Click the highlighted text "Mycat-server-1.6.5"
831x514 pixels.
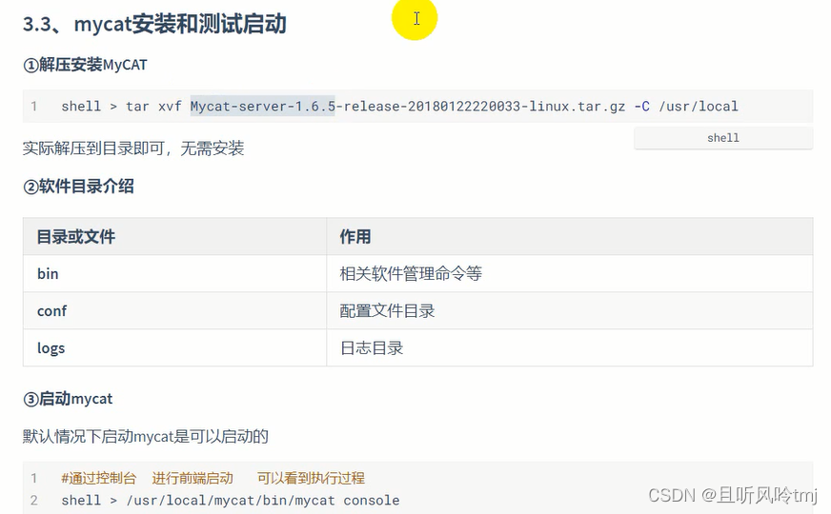[263, 107]
